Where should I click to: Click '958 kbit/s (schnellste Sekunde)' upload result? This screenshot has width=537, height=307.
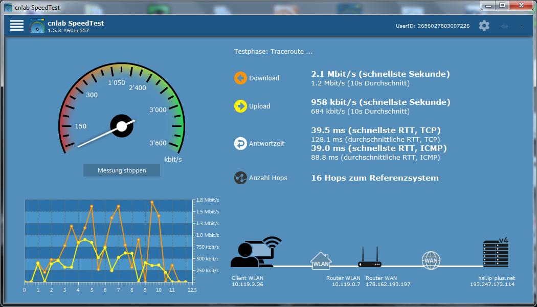coord(381,102)
